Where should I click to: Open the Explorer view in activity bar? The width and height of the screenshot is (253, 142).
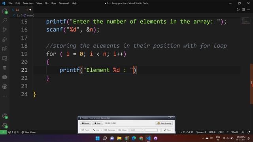coord(5,11)
